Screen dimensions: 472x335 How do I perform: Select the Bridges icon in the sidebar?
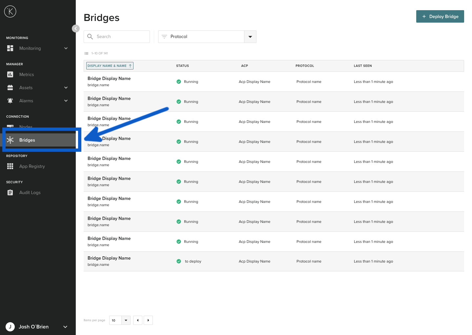coord(10,140)
